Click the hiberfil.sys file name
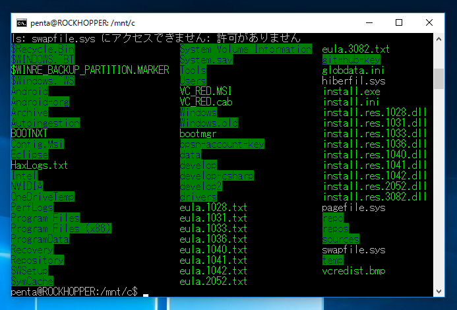 pyautogui.click(x=354, y=80)
